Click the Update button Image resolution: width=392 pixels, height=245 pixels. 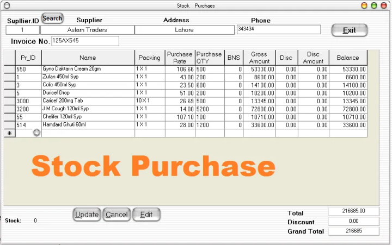point(87,215)
